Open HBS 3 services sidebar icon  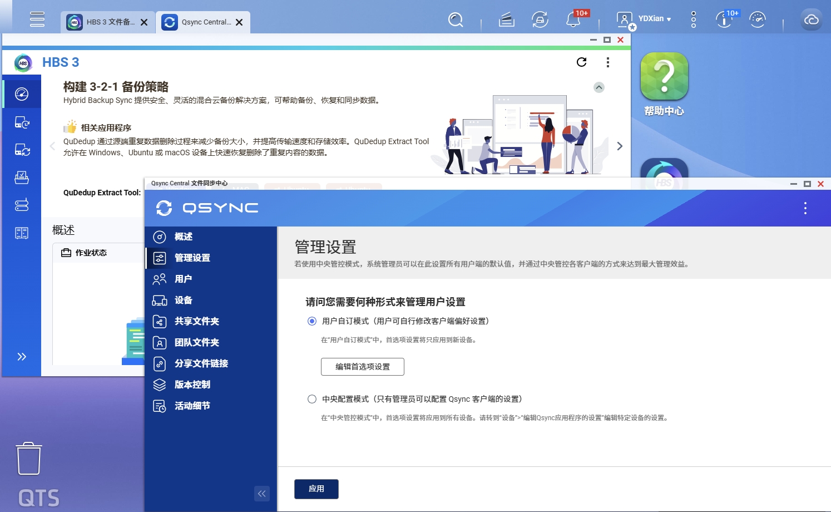[22, 233]
